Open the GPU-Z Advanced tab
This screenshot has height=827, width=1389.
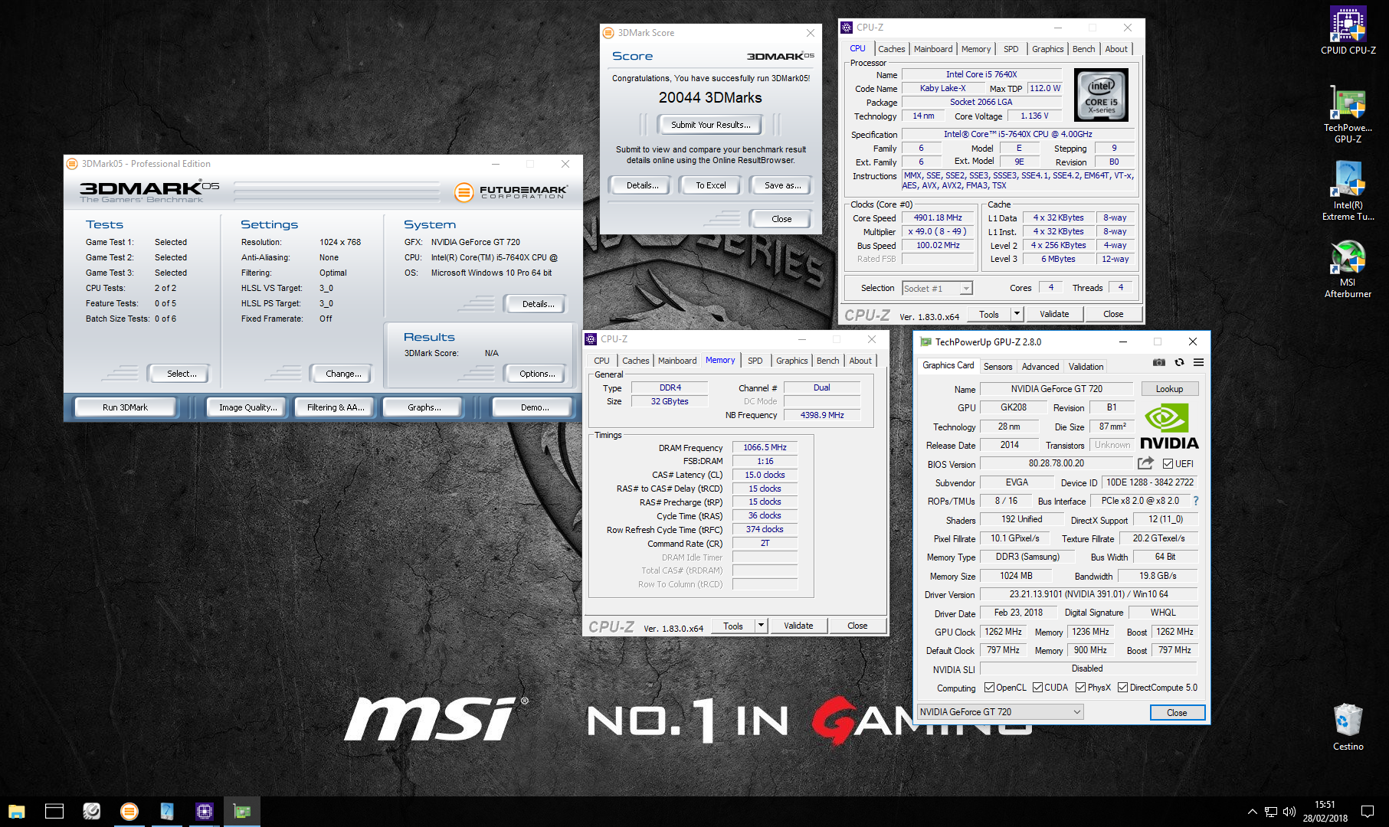click(1040, 367)
